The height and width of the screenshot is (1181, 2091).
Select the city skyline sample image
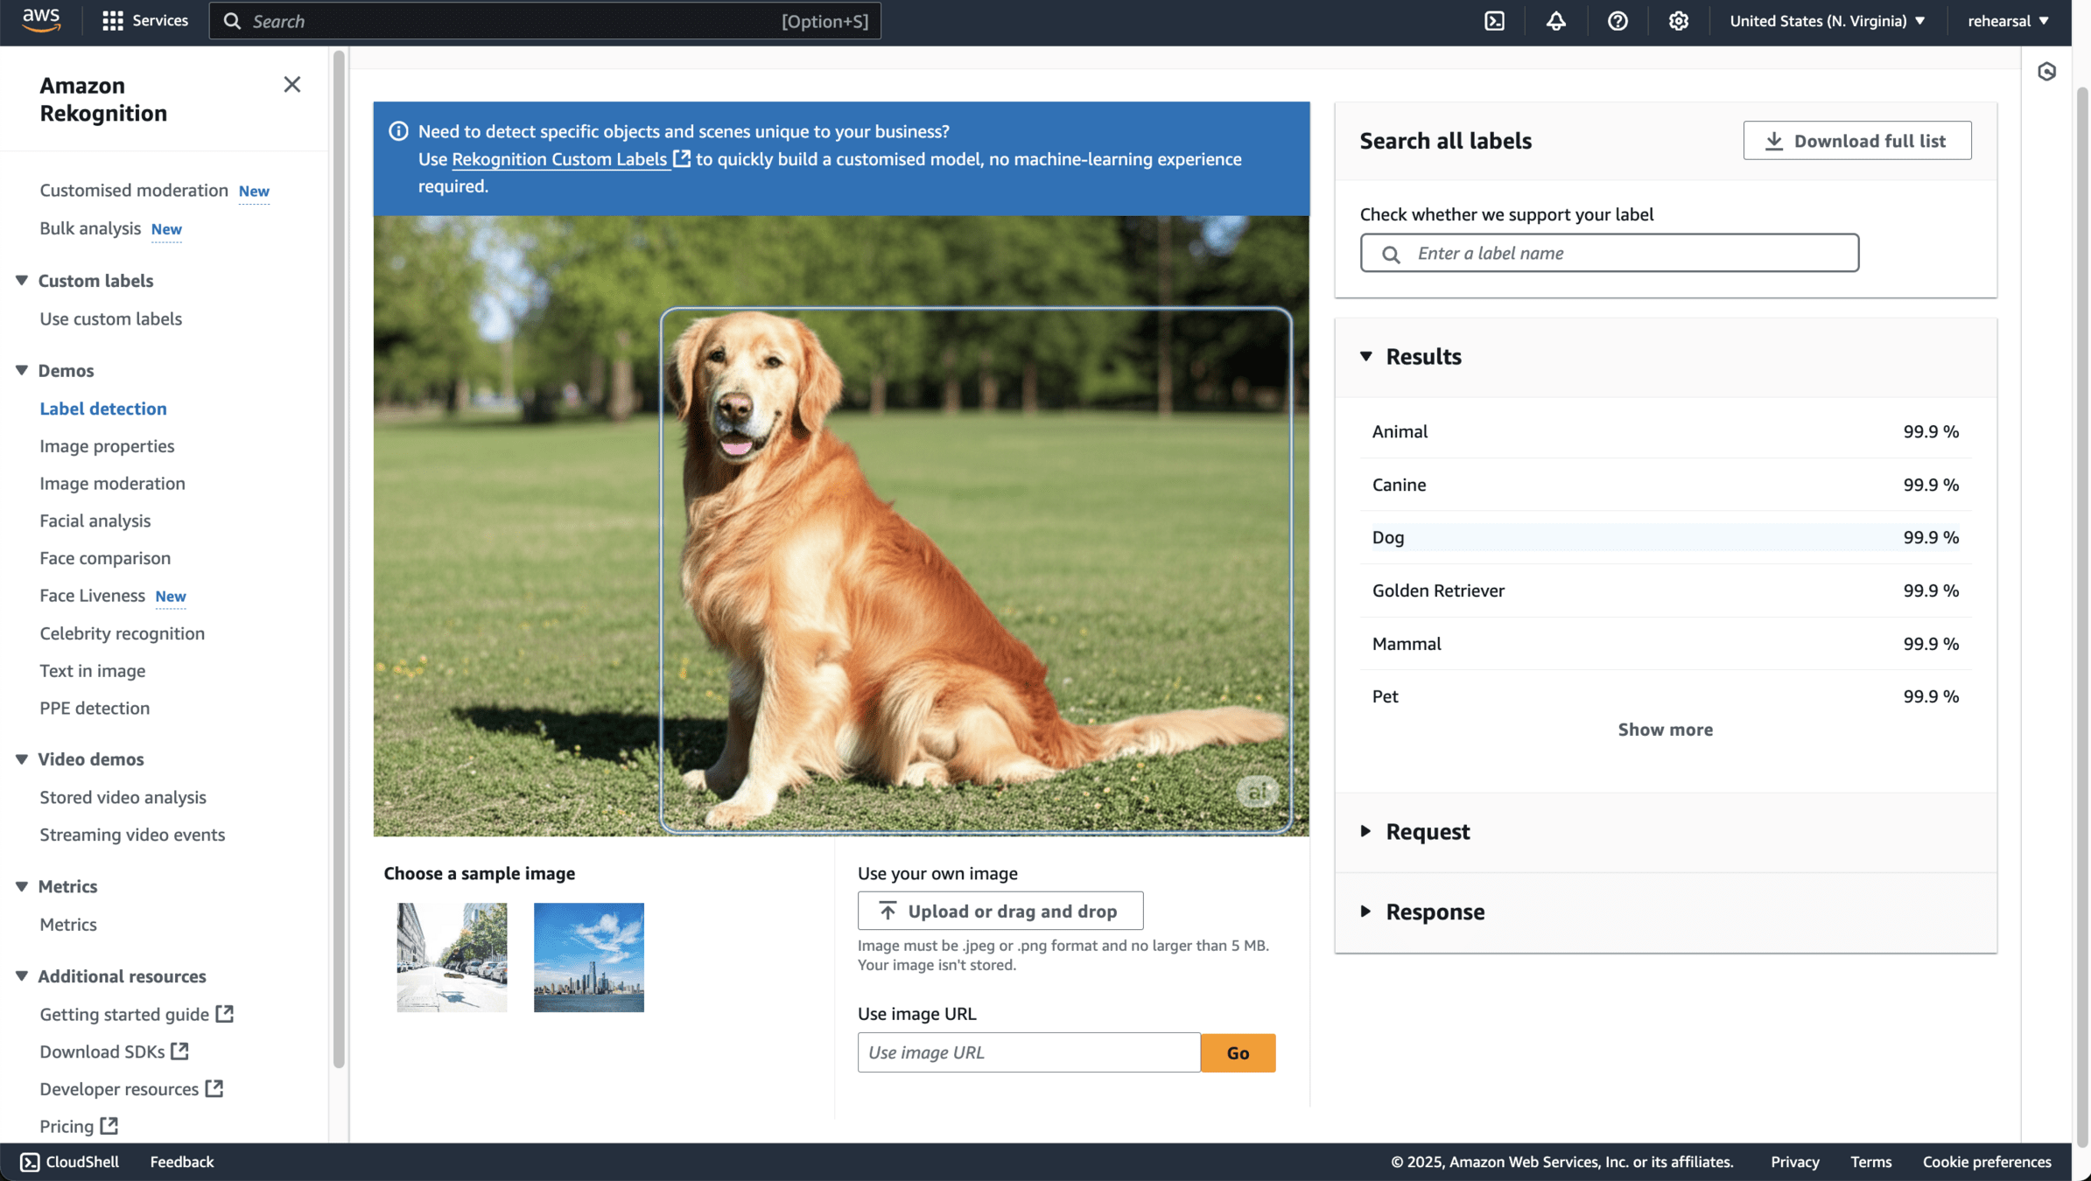tap(588, 957)
